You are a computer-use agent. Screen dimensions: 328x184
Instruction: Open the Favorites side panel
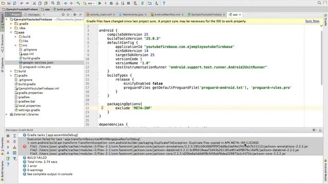coord(2,146)
